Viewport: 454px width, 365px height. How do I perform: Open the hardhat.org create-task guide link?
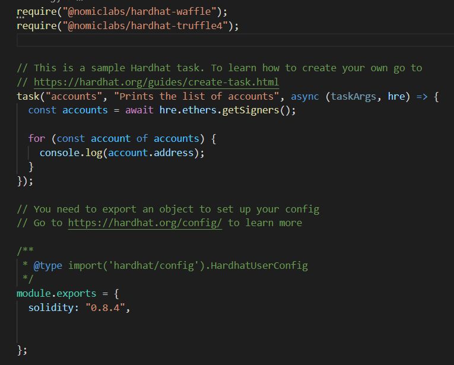(156, 82)
